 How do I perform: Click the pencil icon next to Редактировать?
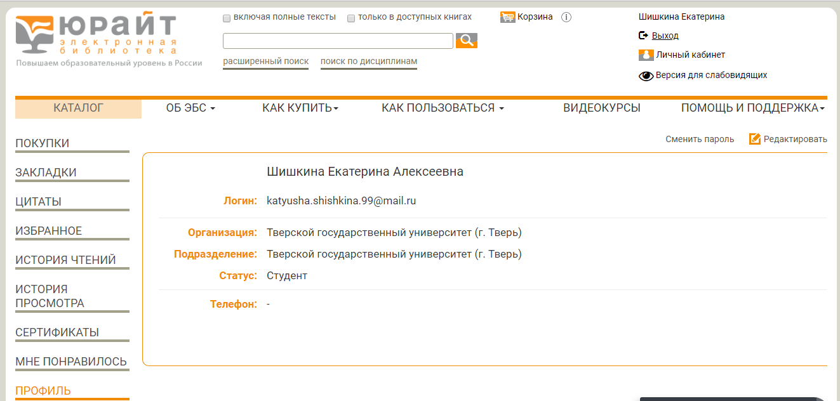point(753,138)
